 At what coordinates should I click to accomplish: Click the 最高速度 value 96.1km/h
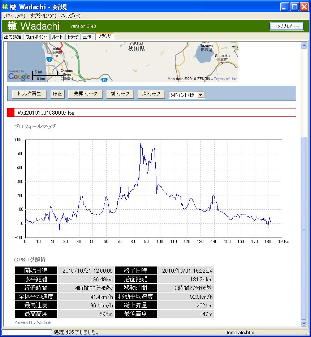coord(86,305)
